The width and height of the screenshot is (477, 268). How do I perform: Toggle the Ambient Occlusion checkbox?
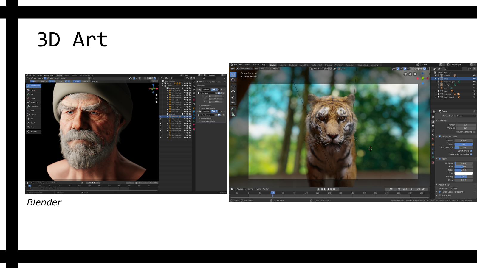tap(440, 136)
